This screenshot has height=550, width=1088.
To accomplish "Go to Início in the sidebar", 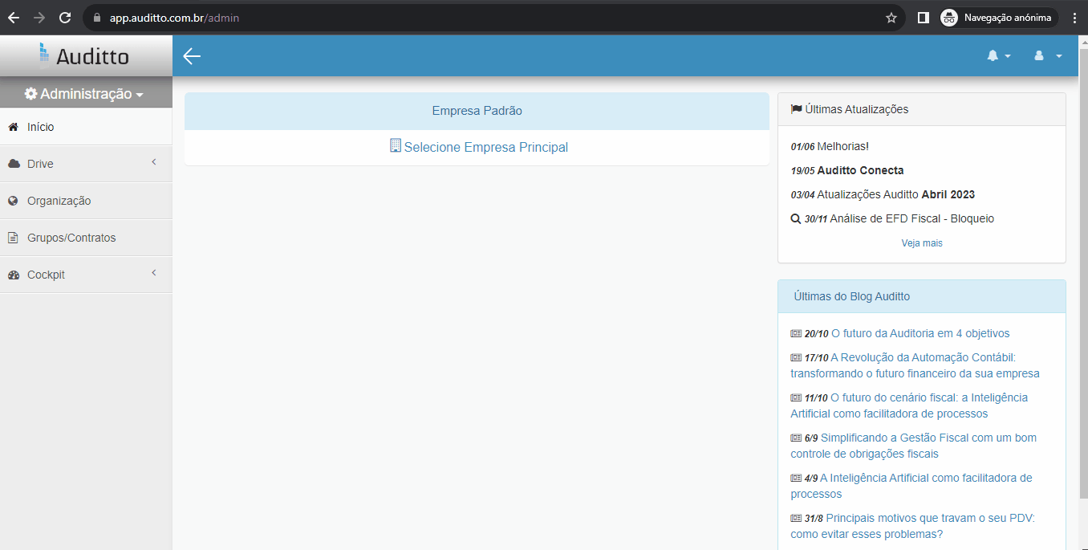I will pos(86,127).
